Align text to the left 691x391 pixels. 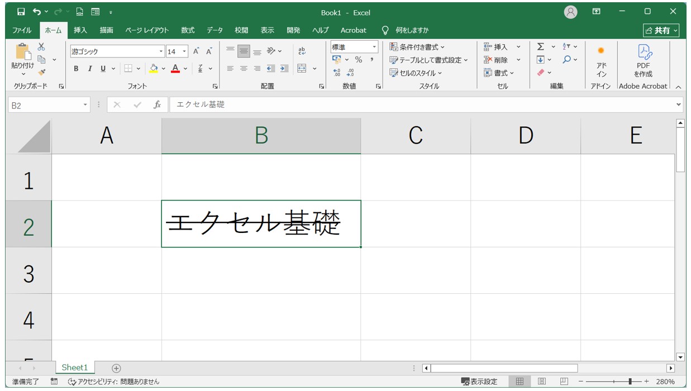pyautogui.click(x=230, y=69)
